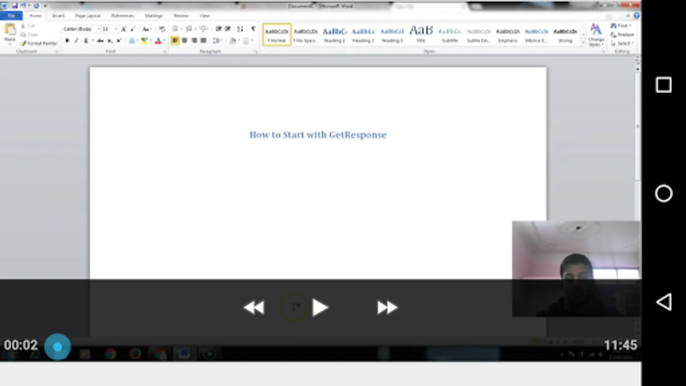Apply the Heading 1 style
The width and height of the screenshot is (686, 386).
tap(335, 34)
